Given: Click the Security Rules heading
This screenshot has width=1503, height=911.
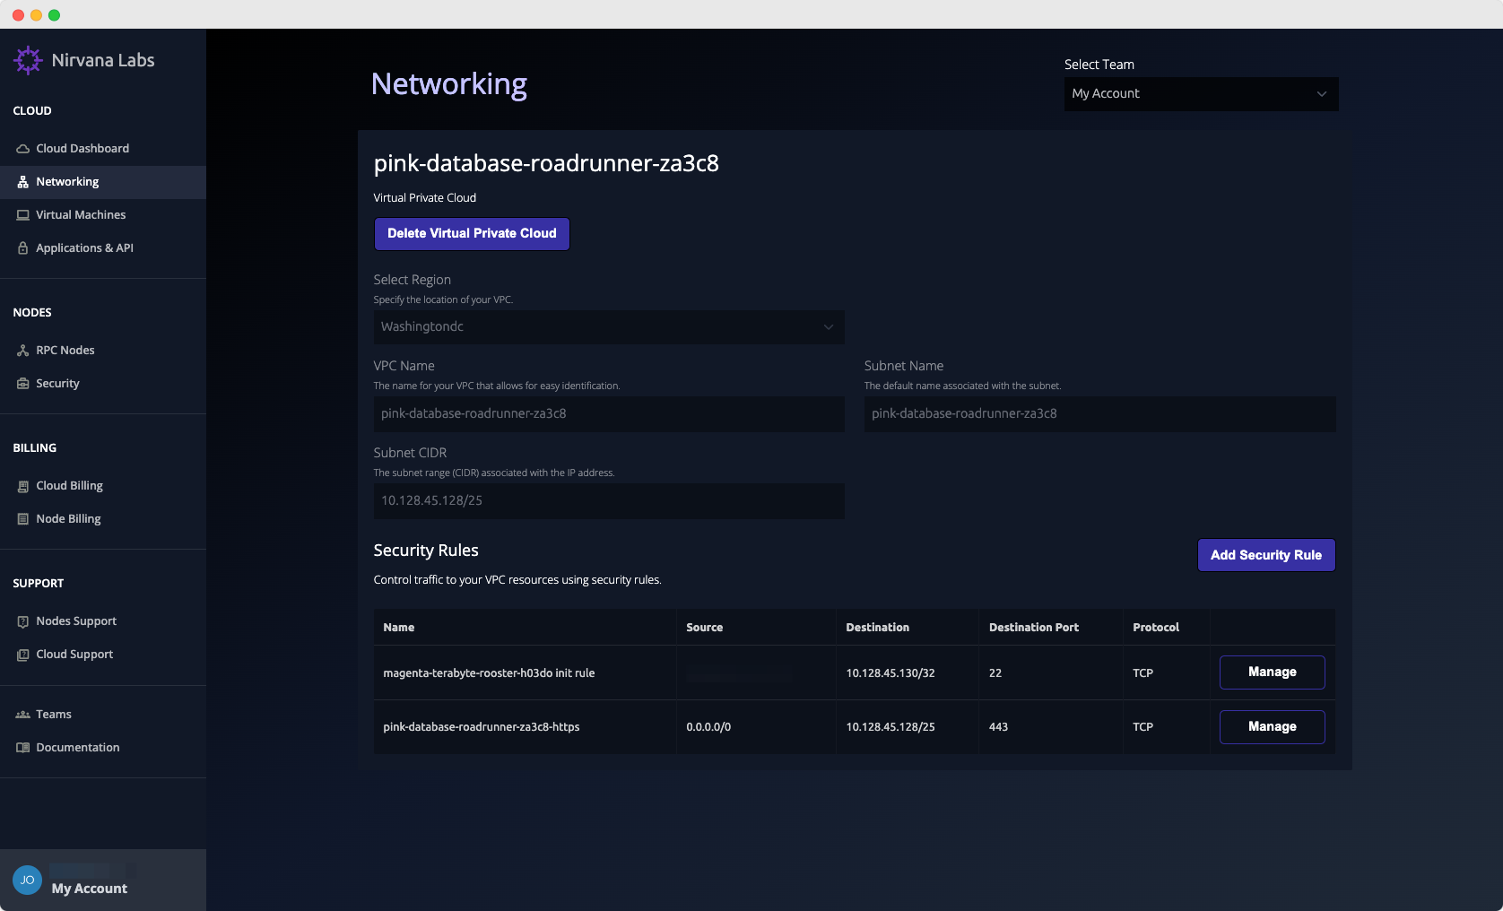Looking at the screenshot, I should click(426, 551).
